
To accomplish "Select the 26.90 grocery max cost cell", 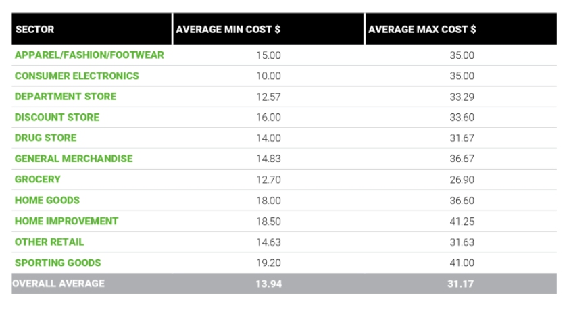I will click(462, 180).
